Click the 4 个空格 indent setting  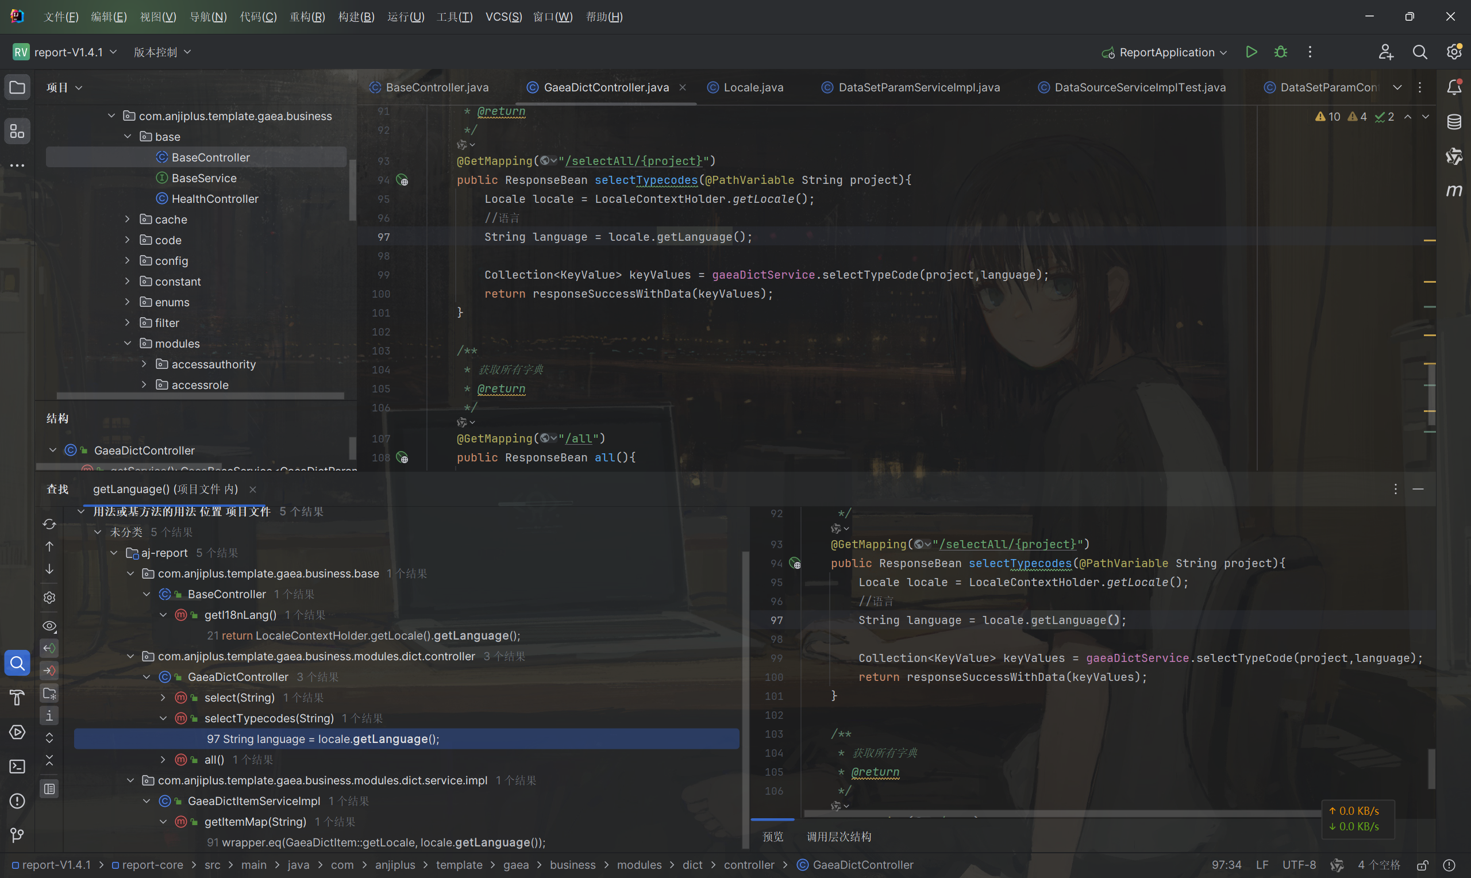tap(1378, 865)
